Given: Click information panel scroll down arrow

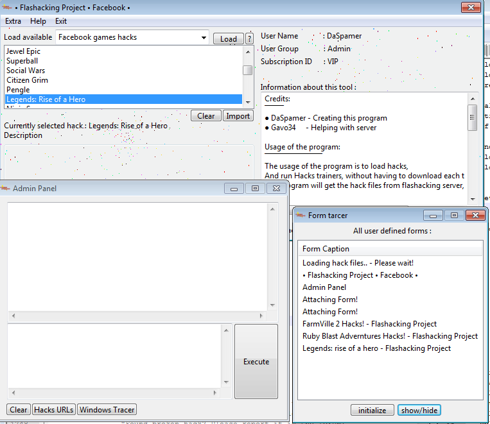Looking at the screenshot, I should click(473, 199).
